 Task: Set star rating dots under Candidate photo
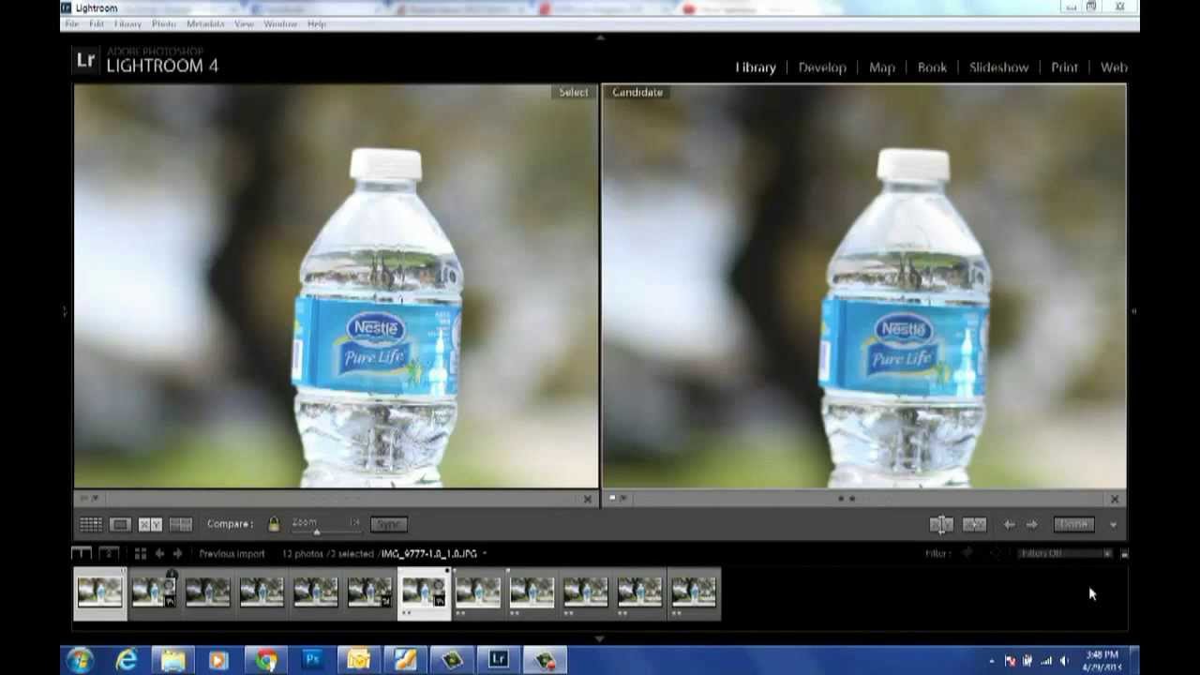click(846, 499)
